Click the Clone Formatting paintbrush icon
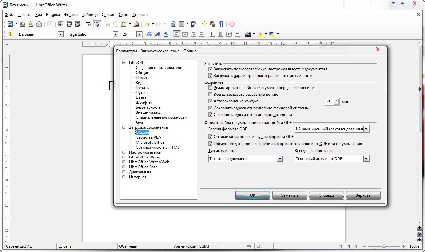This screenshot has height=252, width=425. [136, 24]
